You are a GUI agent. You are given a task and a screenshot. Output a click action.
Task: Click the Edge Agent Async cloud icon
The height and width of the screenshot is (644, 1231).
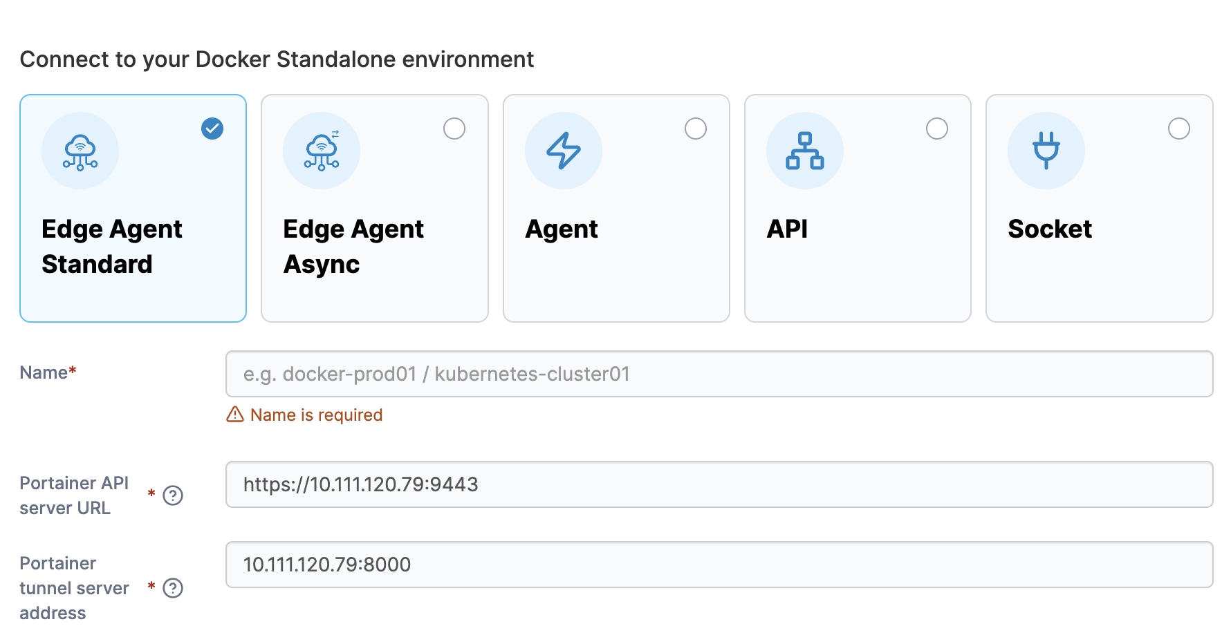click(x=322, y=151)
